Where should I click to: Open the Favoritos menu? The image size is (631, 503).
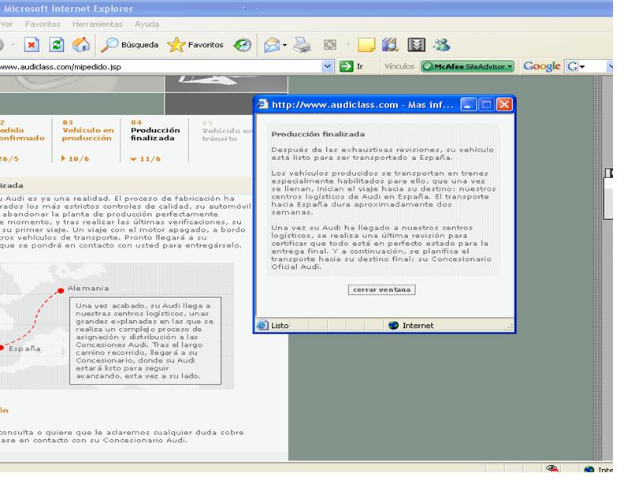[x=43, y=24]
